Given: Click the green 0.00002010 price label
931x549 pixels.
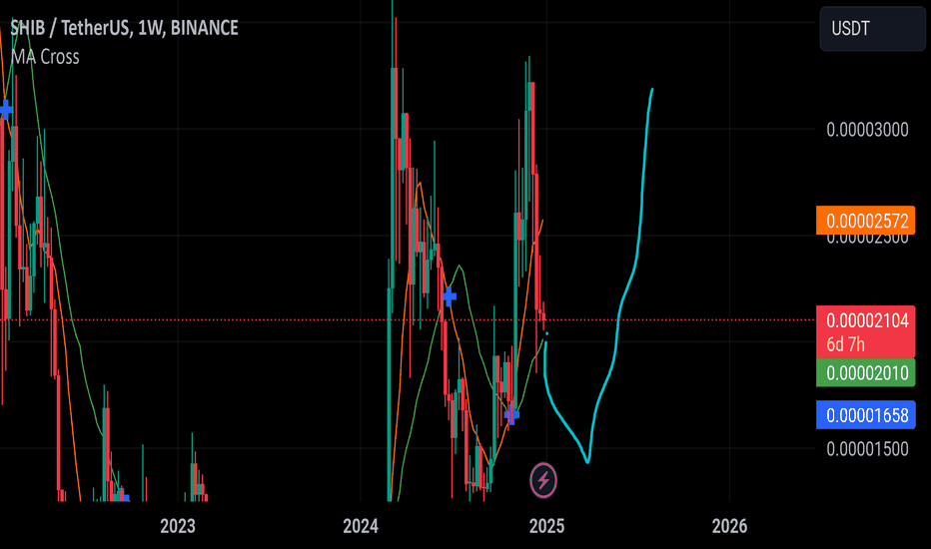Looking at the screenshot, I should click(x=866, y=372).
